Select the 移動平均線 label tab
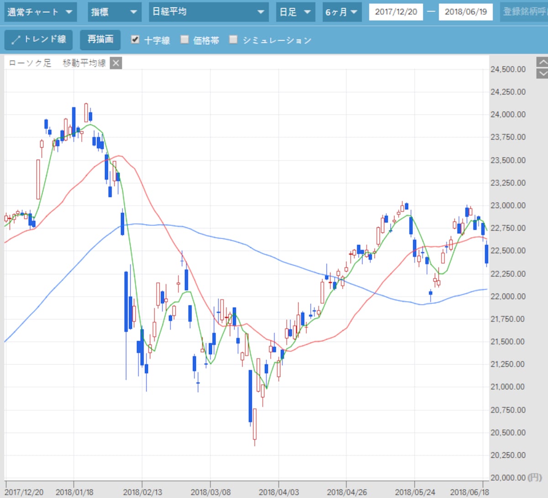Screen dimensions: 548x498 click(x=84, y=63)
